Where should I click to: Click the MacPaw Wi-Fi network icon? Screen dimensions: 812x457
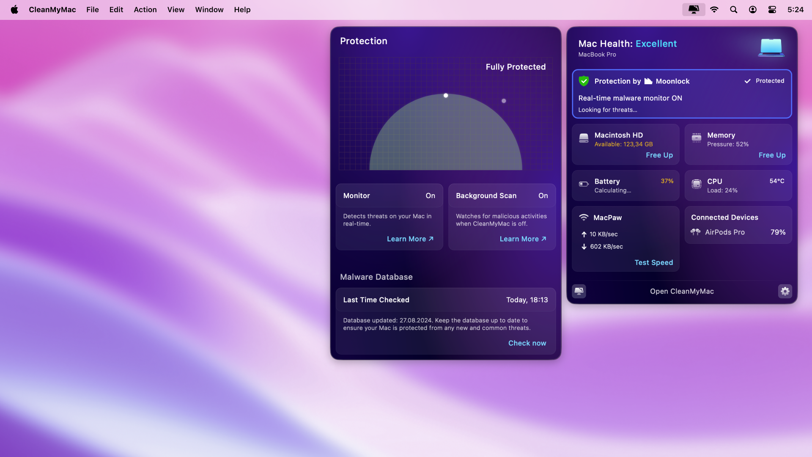point(584,217)
